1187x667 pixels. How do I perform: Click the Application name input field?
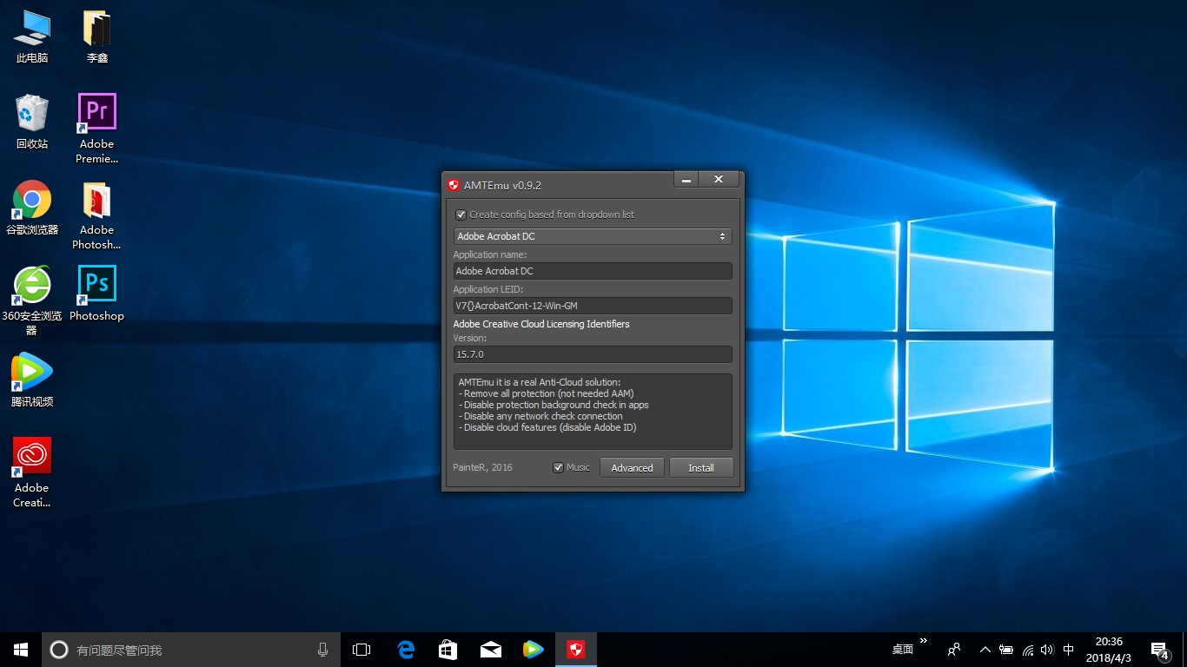click(x=593, y=271)
